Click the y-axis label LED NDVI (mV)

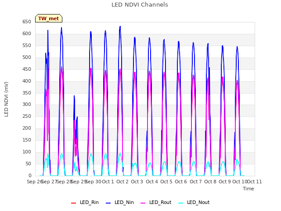(x=6, y=99)
